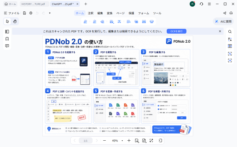Screen dimensions: 237x147
Task: Open the thumbnails panel sidebar icon
Action: [x=7, y=32]
